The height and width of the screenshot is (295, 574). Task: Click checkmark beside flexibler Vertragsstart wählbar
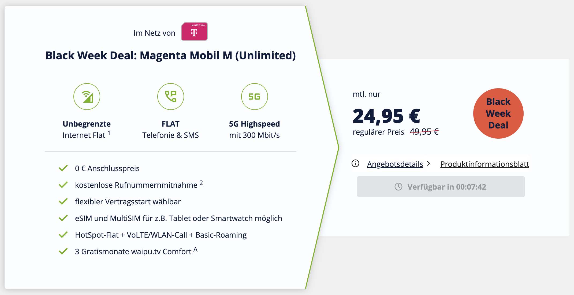(63, 201)
